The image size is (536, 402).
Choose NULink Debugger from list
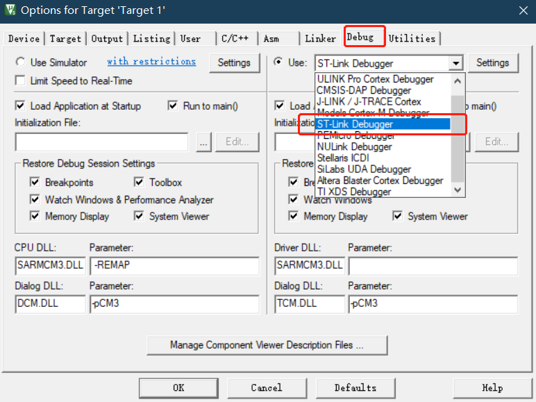pos(383,146)
